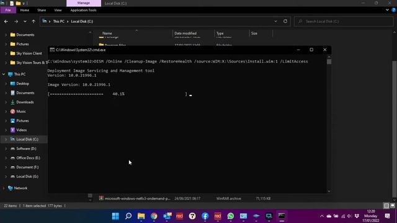The width and height of the screenshot is (397, 223).
Task: Open File Explorer from the taskbar
Action: 141,216
